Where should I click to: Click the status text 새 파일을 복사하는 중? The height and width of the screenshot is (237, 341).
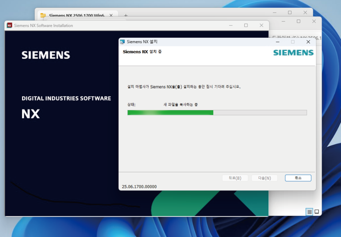tap(180, 105)
